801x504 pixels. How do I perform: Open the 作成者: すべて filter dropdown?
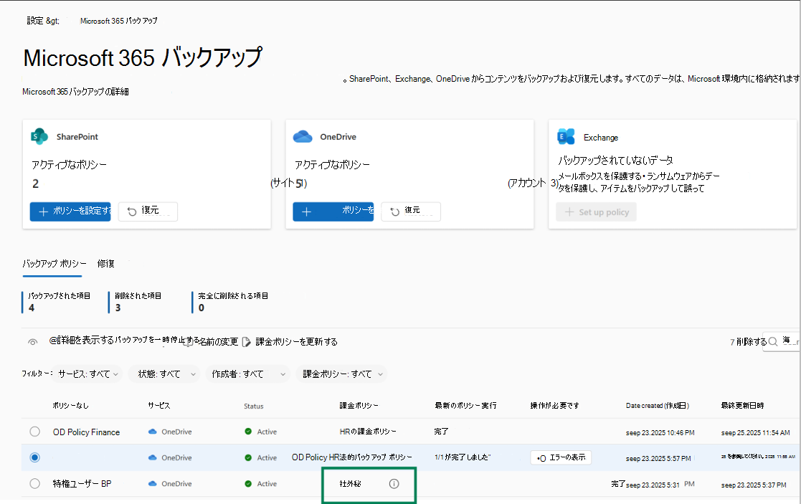[x=248, y=374]
